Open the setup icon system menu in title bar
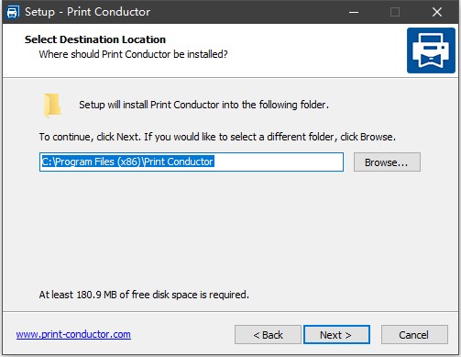This screenshot has height=357, width=461. click(x=13, y=12)
